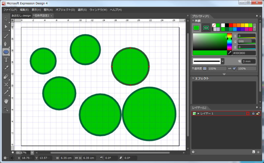
Task: Switch to the あおむし.design tab
Action: (x=21, y=16)
